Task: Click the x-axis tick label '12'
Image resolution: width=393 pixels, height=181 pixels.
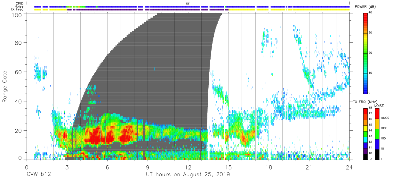Action: click(x=188, y=167)
